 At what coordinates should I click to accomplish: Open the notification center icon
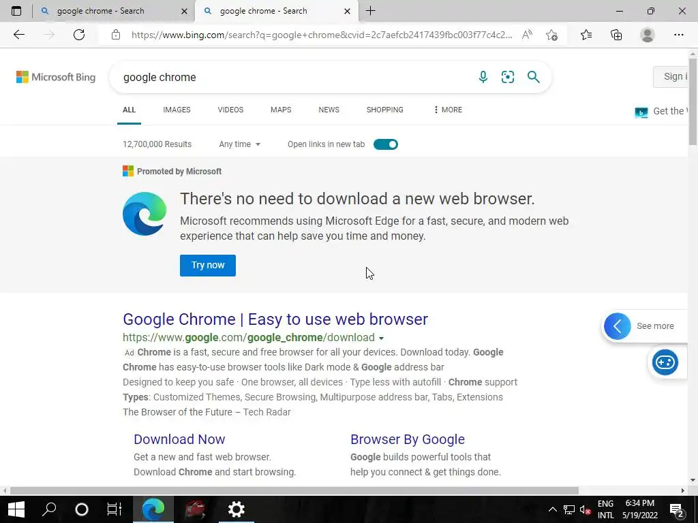click(x=677, y=509)
